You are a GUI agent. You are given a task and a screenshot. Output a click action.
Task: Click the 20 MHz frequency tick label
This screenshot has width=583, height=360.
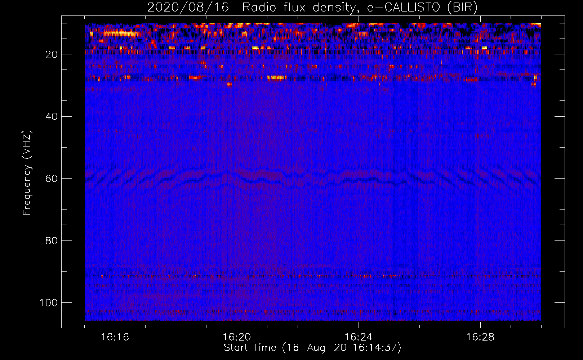point(51,54)
